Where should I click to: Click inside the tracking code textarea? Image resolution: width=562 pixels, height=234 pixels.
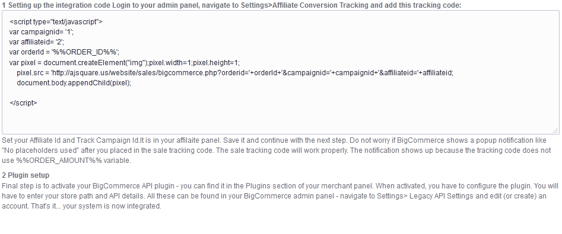pos(281,72)
